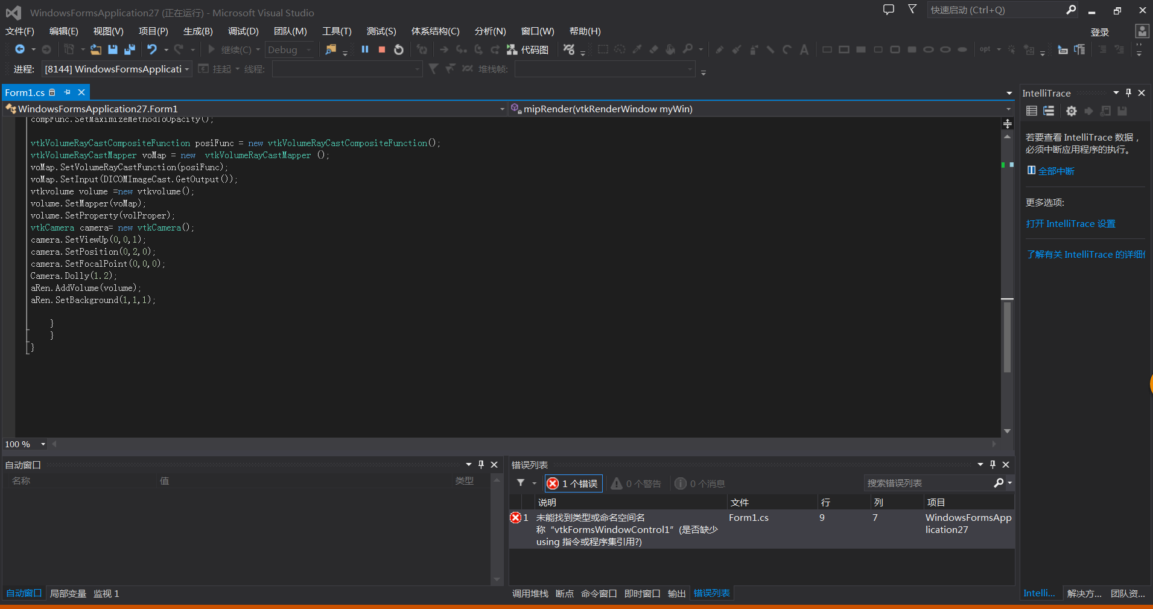Switch to the 局部变量 tab
1153x609 pixels.
68,593
